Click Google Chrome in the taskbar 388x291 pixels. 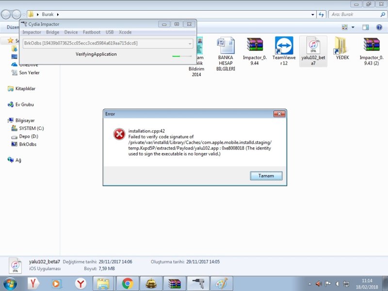coord(128,283)
